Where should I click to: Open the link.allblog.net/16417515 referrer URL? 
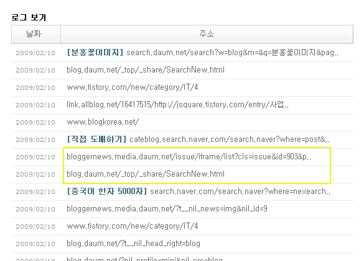tap(177, 105)
